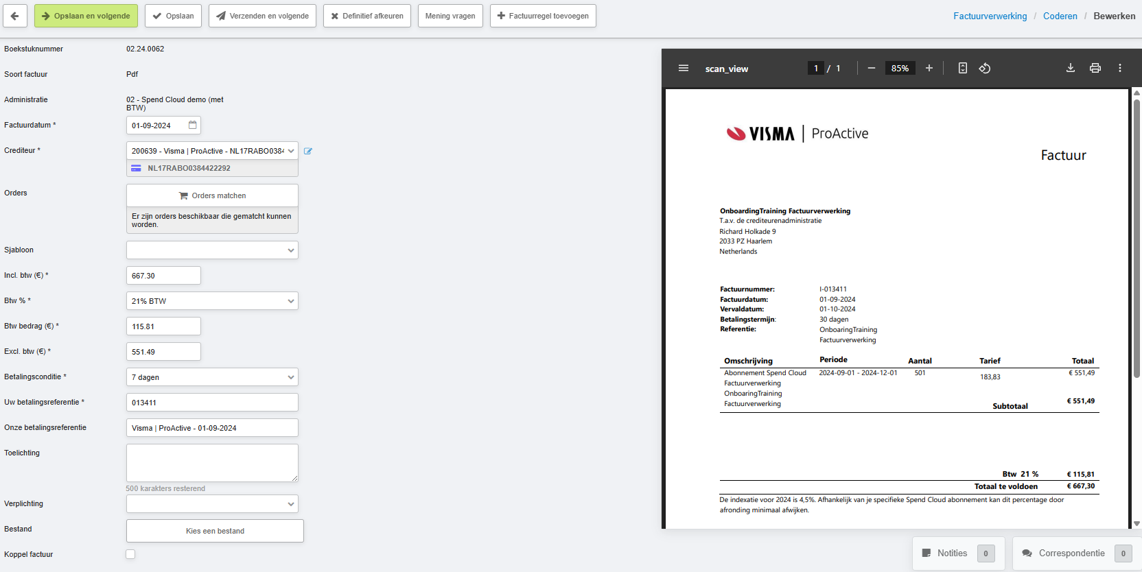Open the Factuurdatum calendar picker
Viewport: 1142px width, 572px height.
tap(193, 125)
